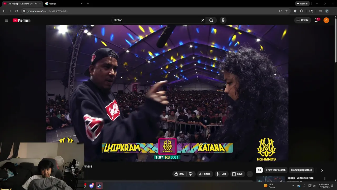
Task: Create a Clip from the video
Action: click(221, 174)
